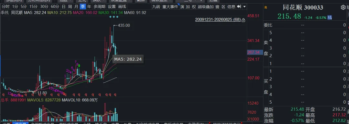Click the 委比 row label
This screenshot has height=124, width=349.
268,25
